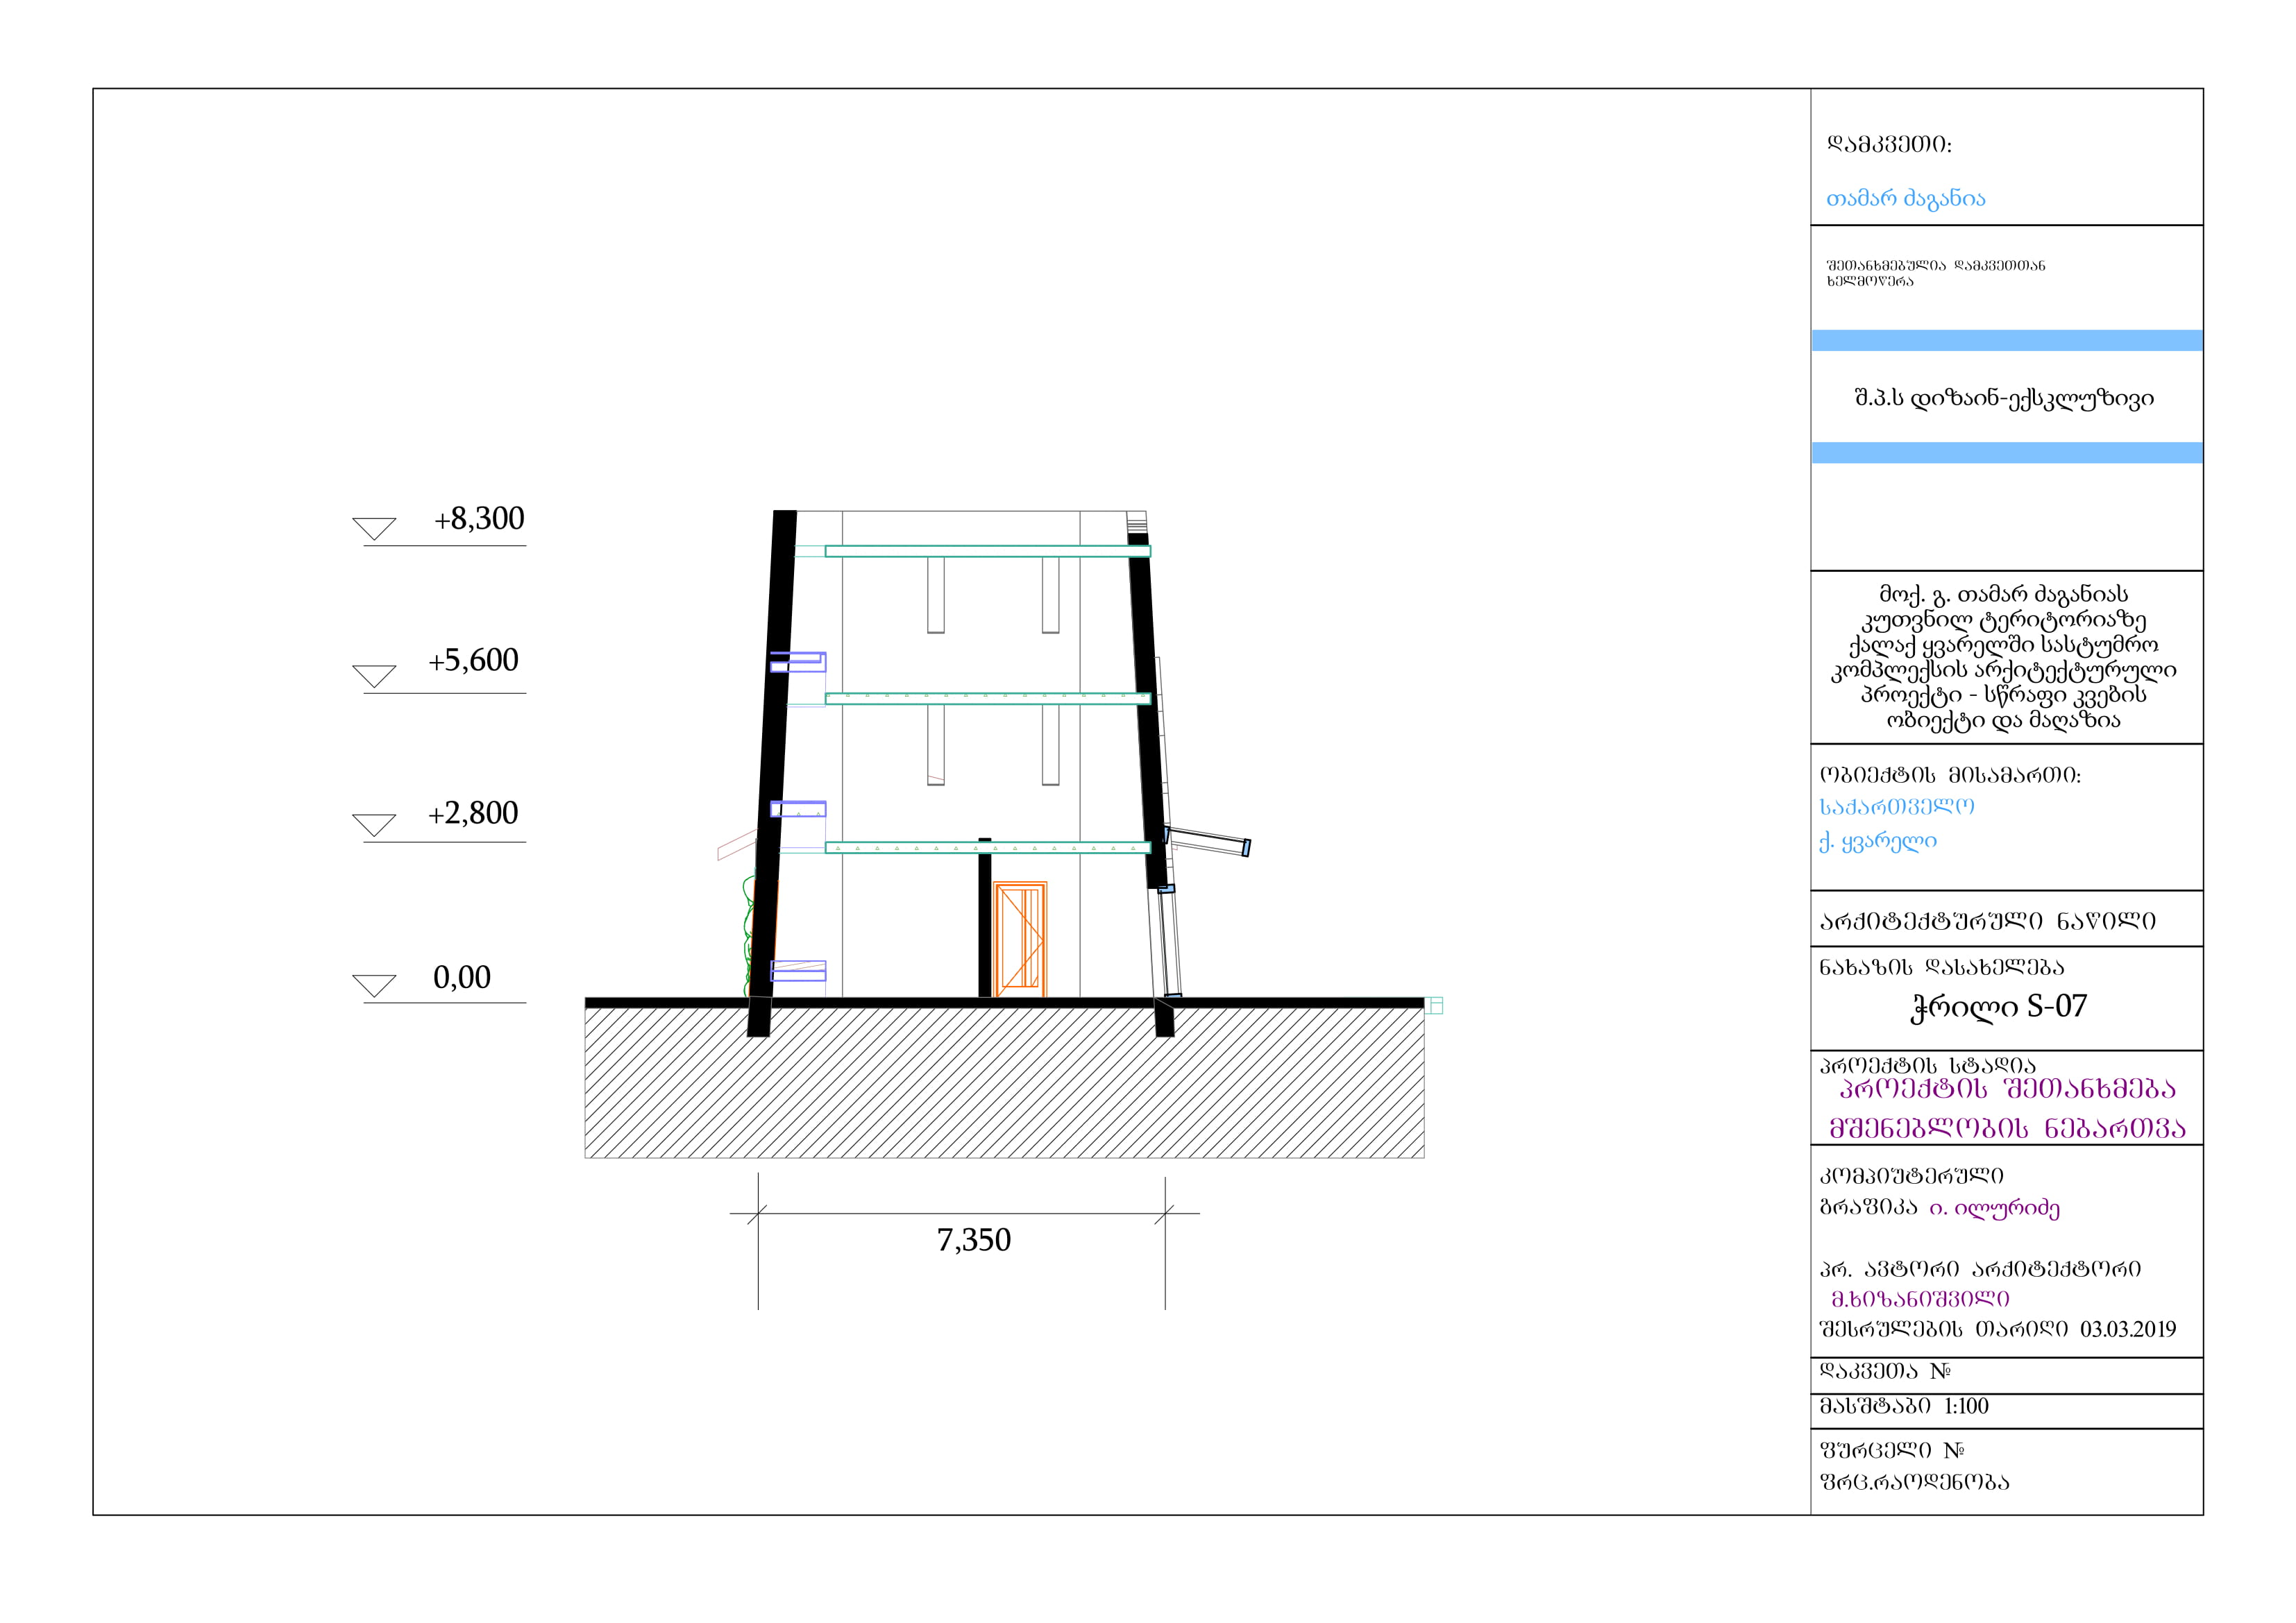Click the upper blue title block band
This screenshot has height=1623, width=2296.
point(2006,341)
